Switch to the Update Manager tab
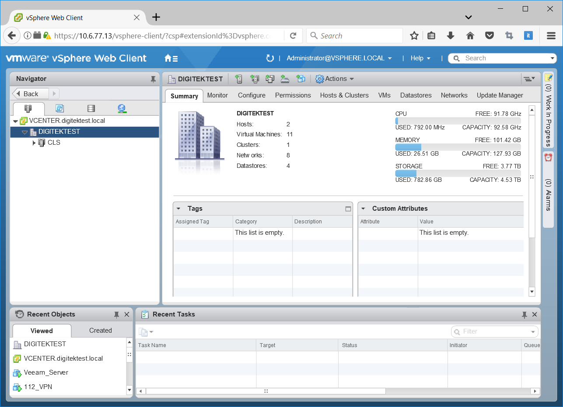 (500, 95)
